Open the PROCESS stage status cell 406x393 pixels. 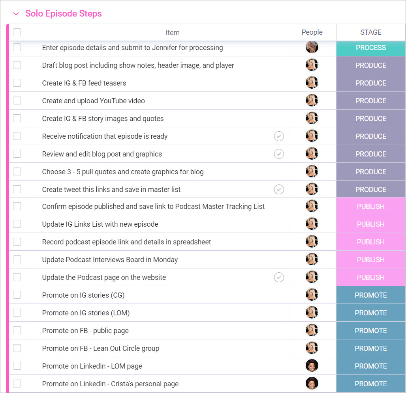click(x=371, y=48)
